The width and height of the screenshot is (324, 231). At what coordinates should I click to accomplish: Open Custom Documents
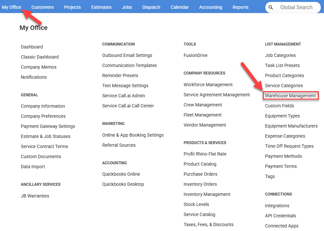(x=41, y=157)
